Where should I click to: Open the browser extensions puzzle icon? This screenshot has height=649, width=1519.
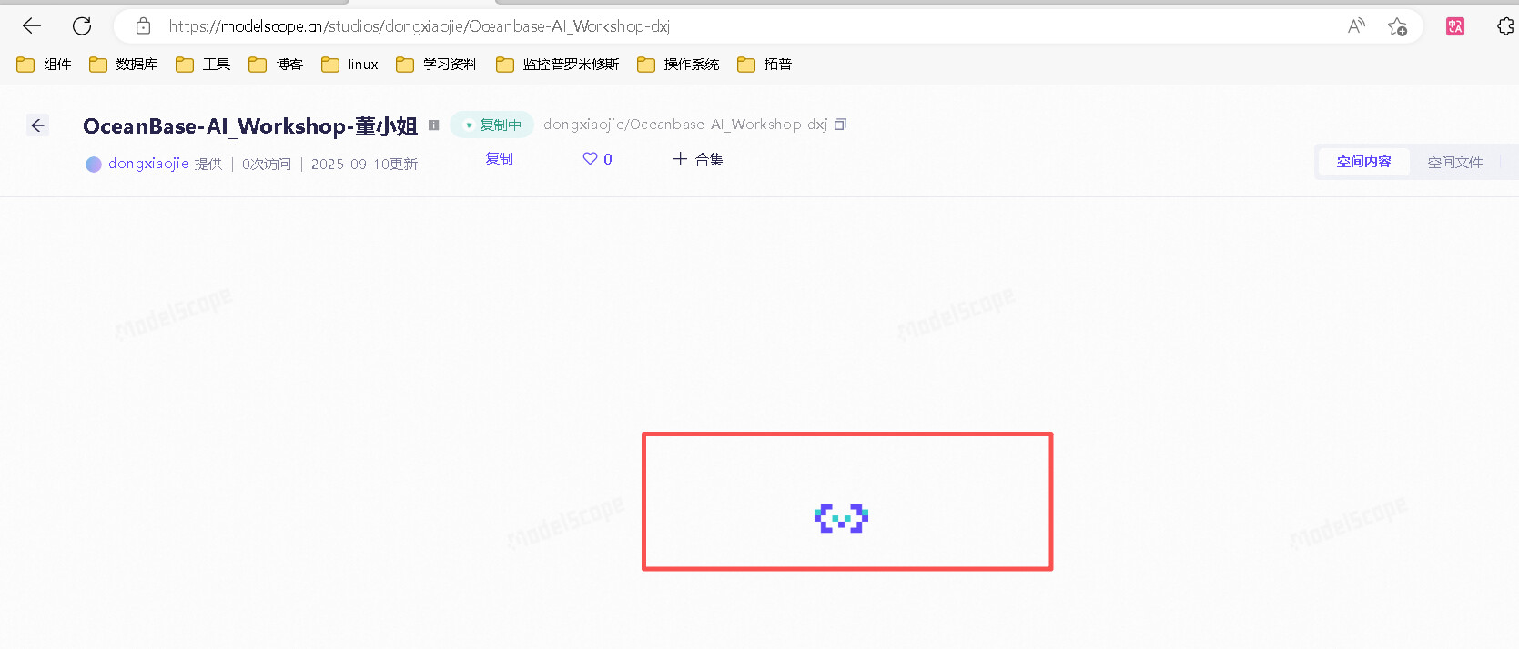point(1506,26)
